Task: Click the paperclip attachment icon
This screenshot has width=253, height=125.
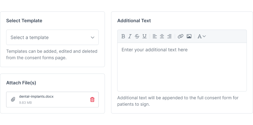Action: [13, 99]
